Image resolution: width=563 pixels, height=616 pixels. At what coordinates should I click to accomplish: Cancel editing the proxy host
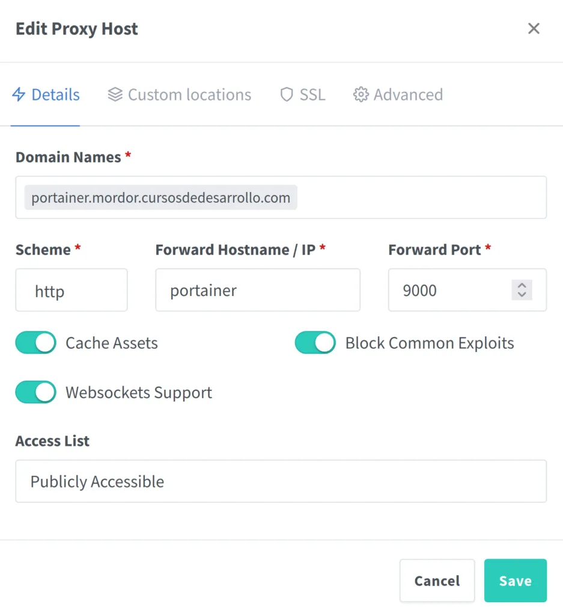tap(437, 581)
